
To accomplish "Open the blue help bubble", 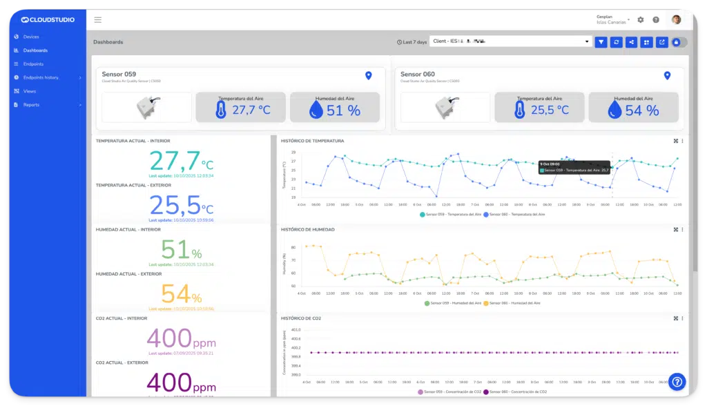I will (x=677, y=380).
